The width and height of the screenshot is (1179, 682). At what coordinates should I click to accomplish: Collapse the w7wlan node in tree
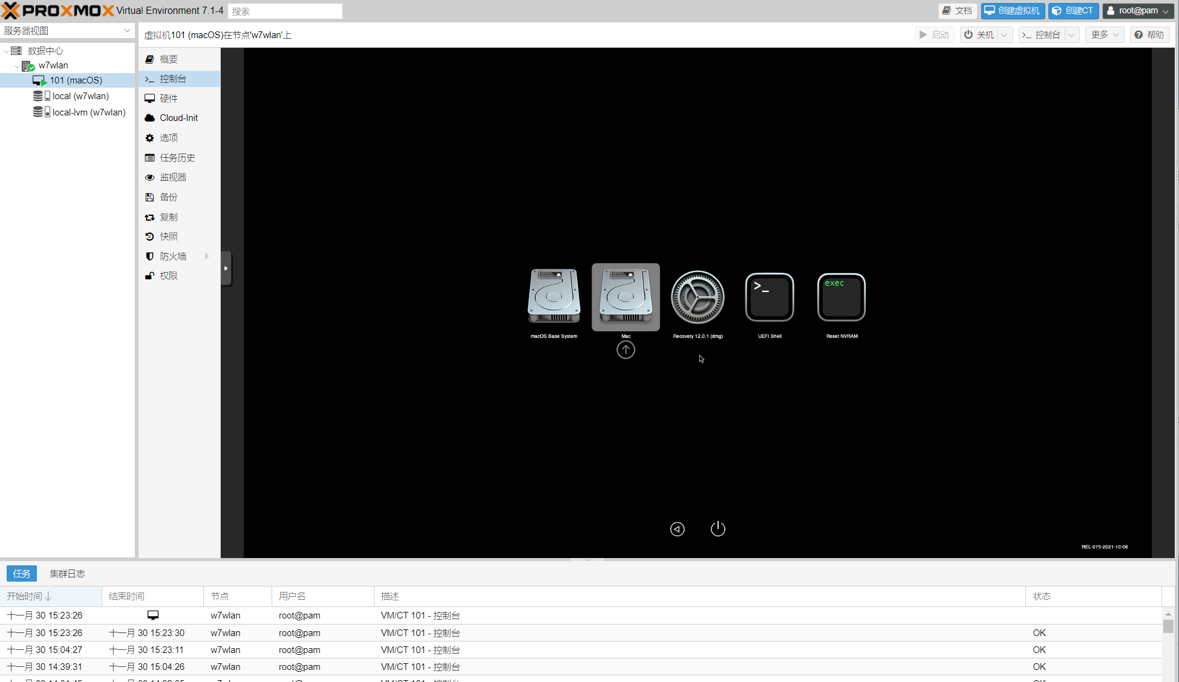tap(17, 65)
